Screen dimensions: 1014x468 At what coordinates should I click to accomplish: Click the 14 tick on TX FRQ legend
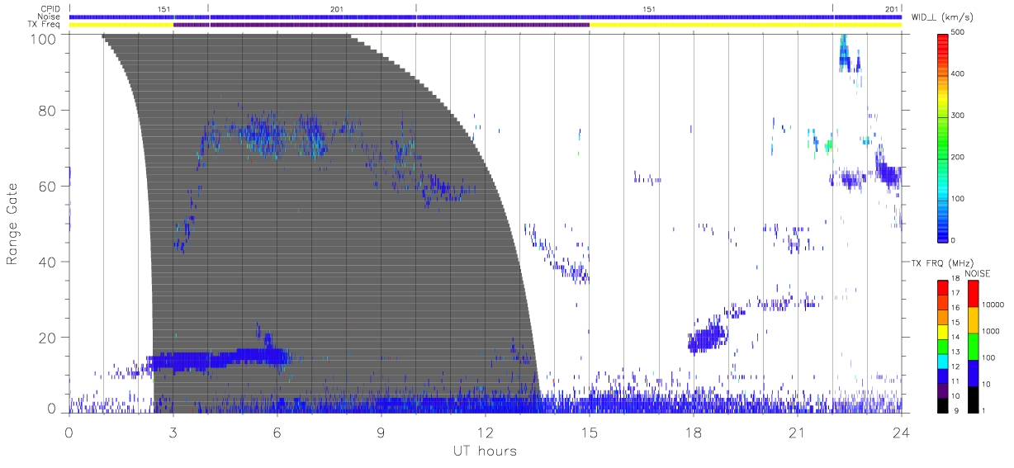[x=955, y=338]
